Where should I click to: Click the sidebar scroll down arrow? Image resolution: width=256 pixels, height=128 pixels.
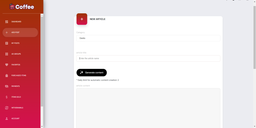[42, 126]
